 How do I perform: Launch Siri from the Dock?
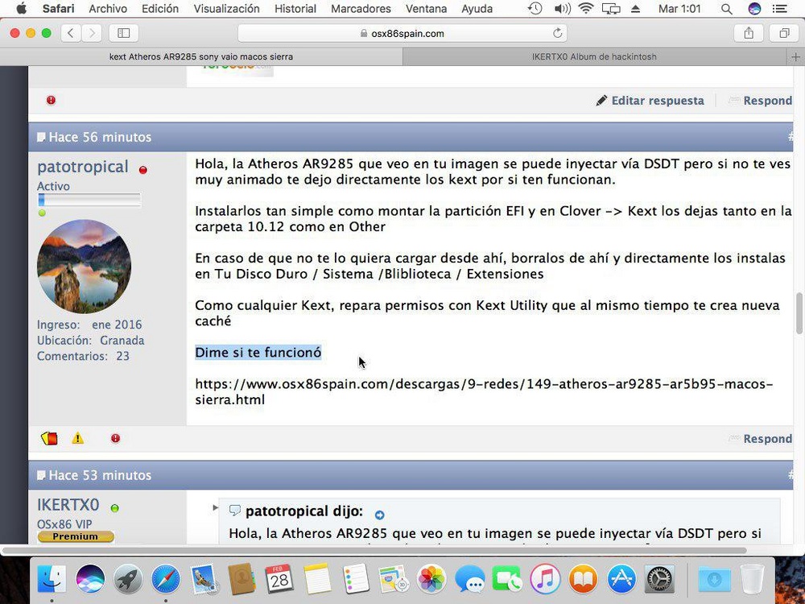[90, 578]
